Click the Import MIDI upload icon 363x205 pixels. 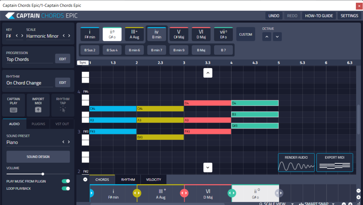pyautogui.click(x=38, y=110)
